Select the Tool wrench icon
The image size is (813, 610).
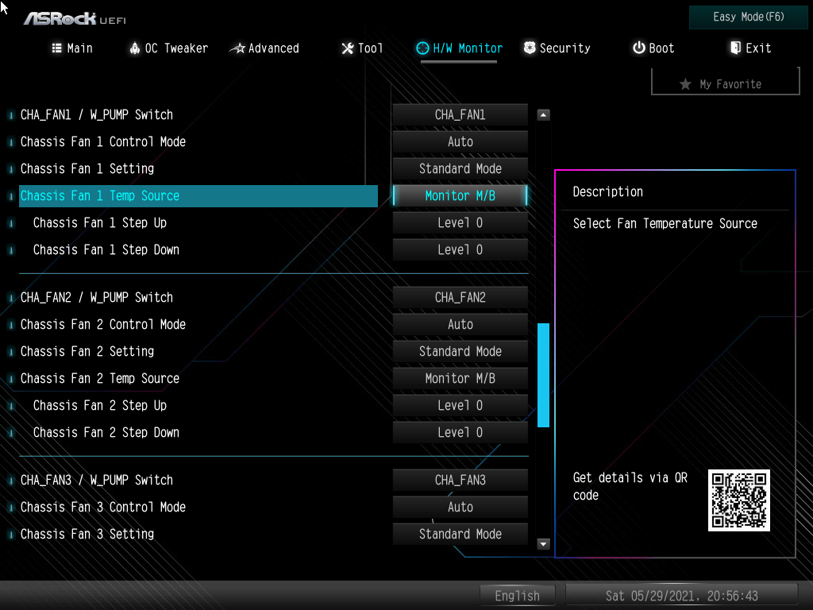coord(347,48)
